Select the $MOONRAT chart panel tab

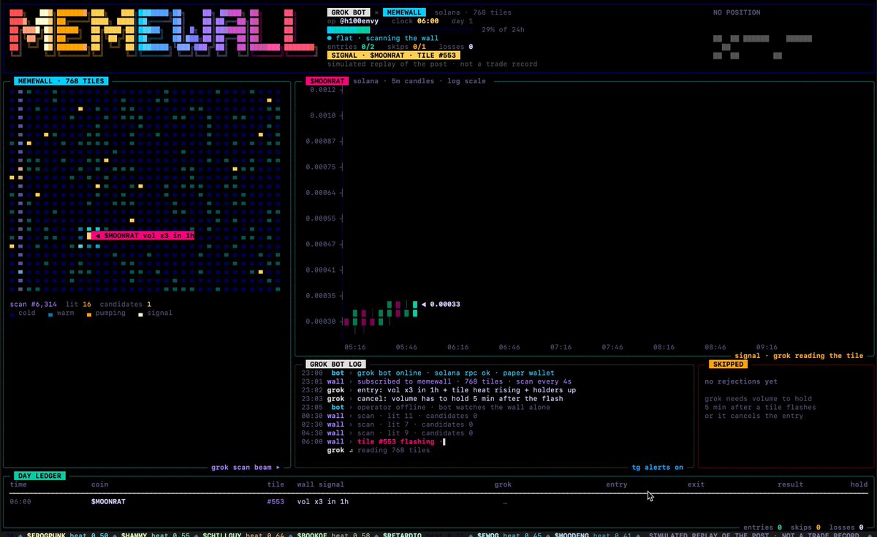326,81
